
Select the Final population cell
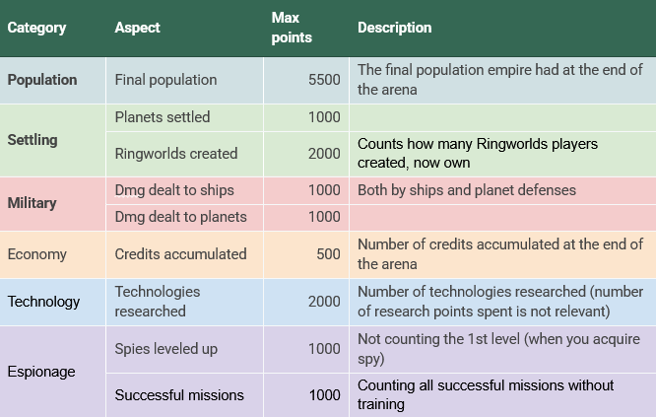184,81
